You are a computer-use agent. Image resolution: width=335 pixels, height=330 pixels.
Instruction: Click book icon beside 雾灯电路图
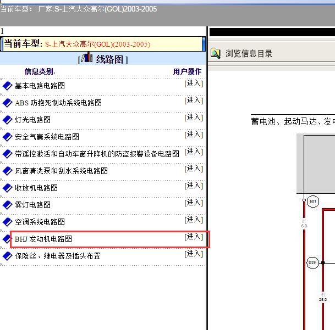(7, 205)
